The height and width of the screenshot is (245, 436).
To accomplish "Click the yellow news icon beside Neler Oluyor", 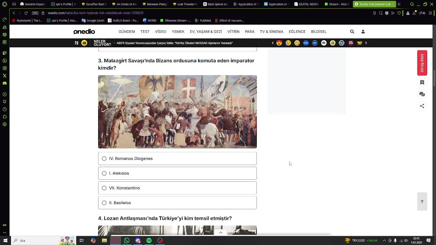I will (x=84, y=43).
